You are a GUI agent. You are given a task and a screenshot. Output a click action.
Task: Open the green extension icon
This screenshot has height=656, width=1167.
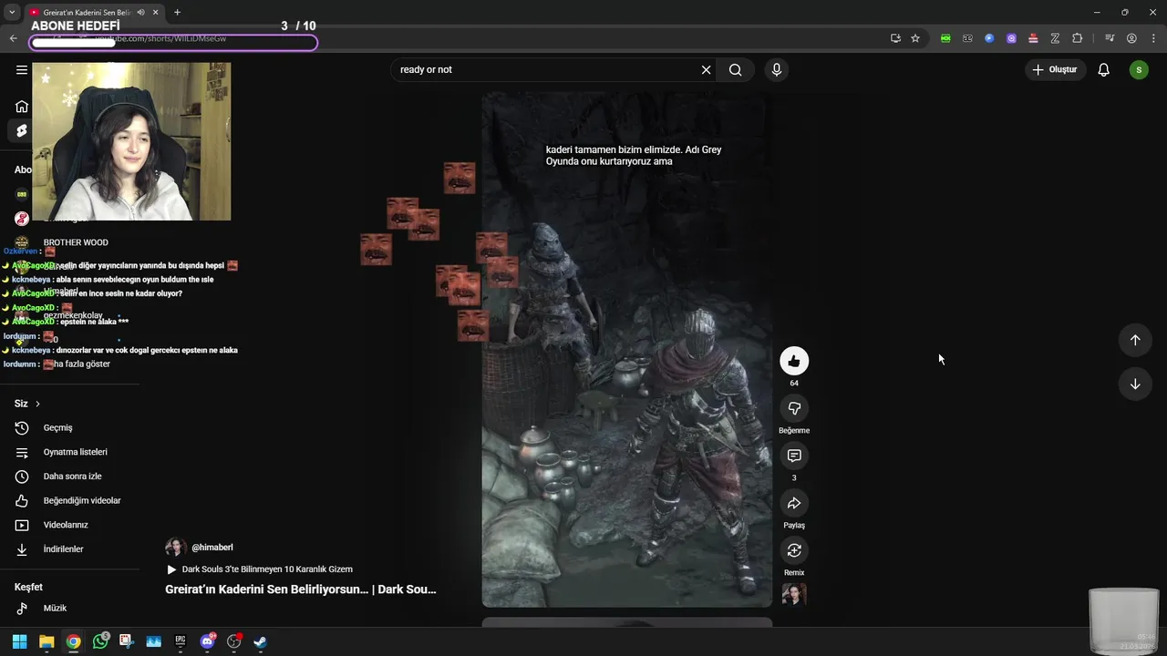coord(945,38)
